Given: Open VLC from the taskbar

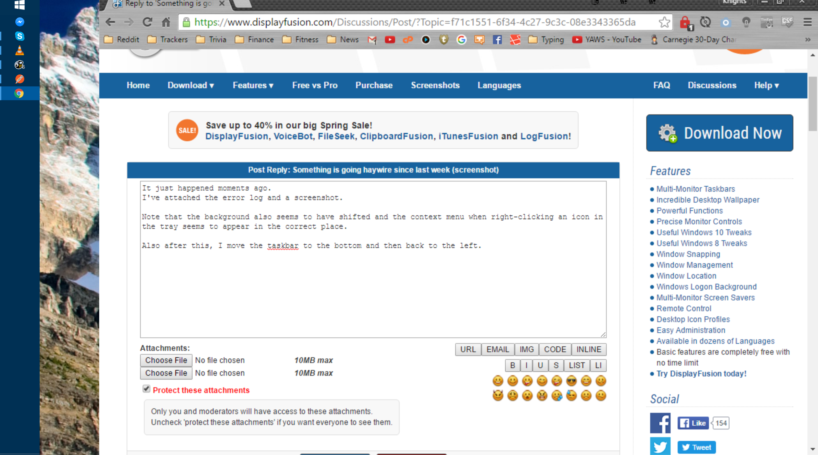Looking at the screenshot, I should coord(20,51).
